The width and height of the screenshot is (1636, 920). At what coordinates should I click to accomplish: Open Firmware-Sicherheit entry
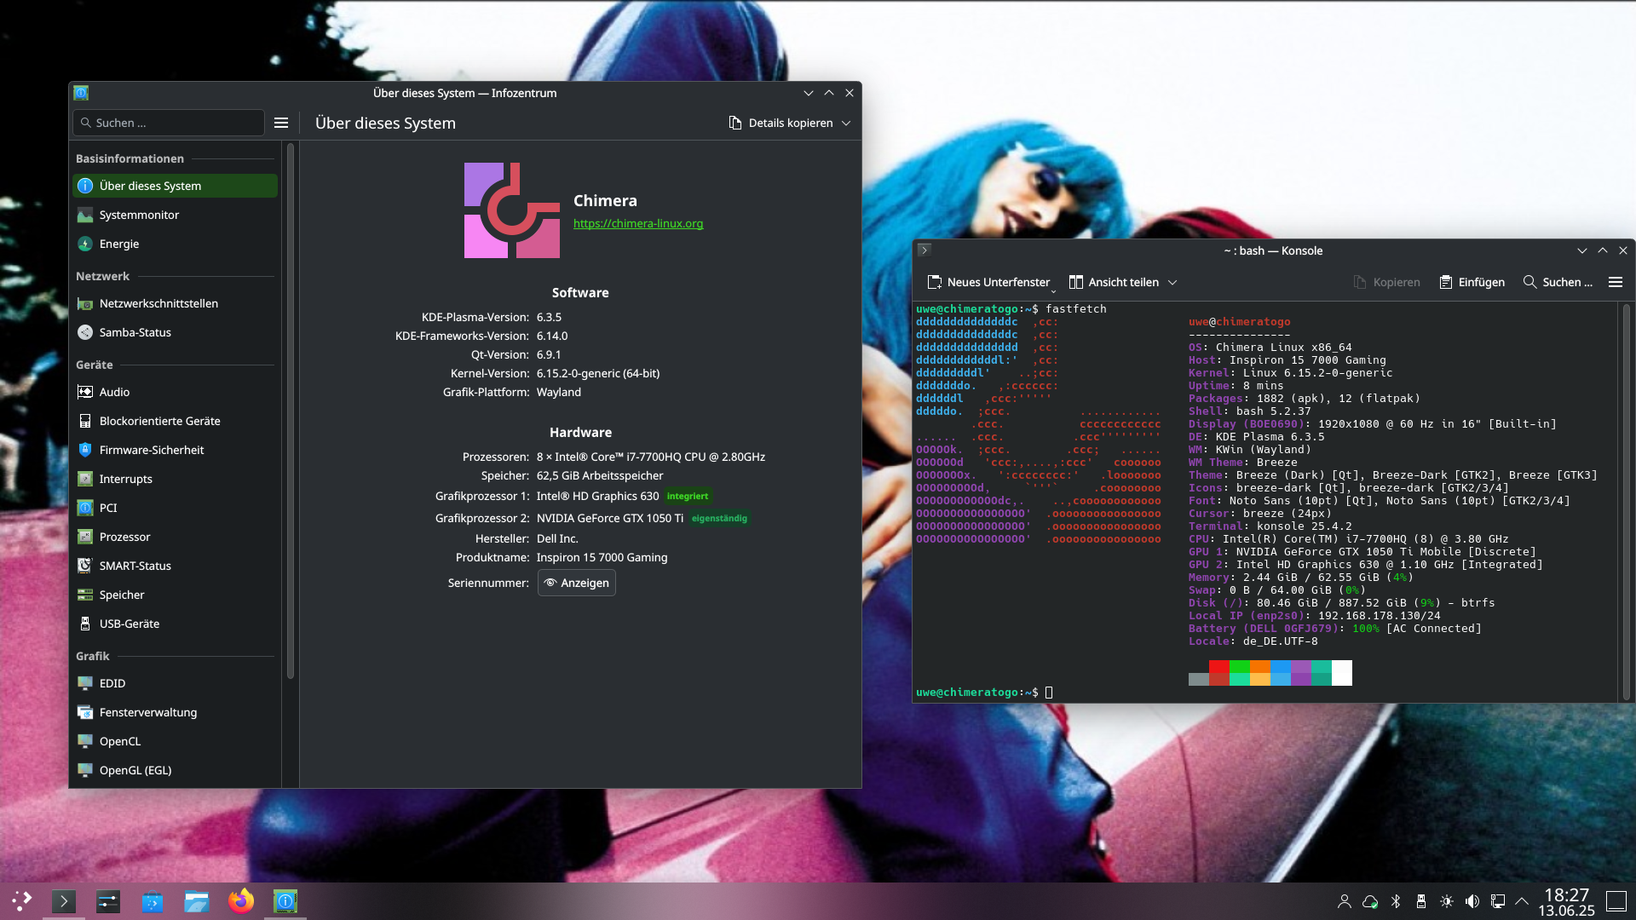click(x=175, y=450)
